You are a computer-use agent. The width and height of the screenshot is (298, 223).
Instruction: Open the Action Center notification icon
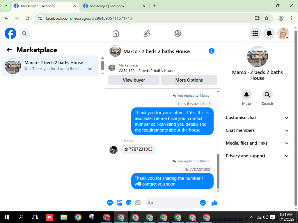click(x=273, y=217)
